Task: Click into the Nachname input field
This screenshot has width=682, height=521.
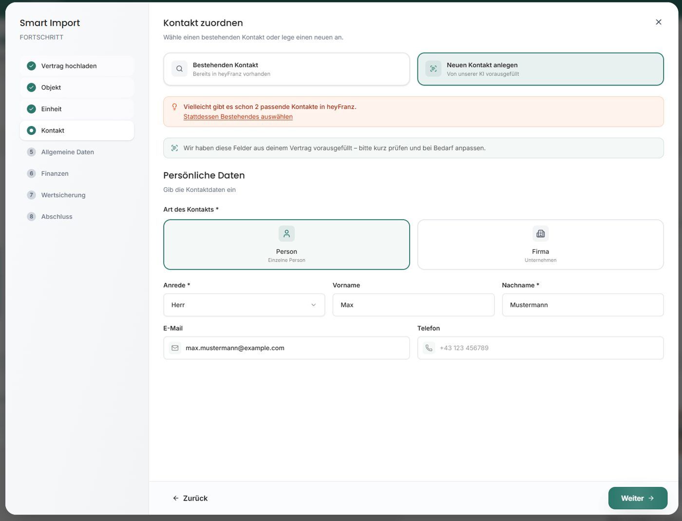Action: (x=583, y=305)
